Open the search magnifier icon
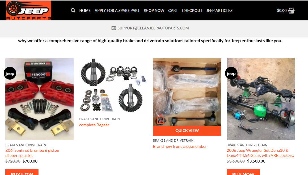308x175 pixels. 73,10
